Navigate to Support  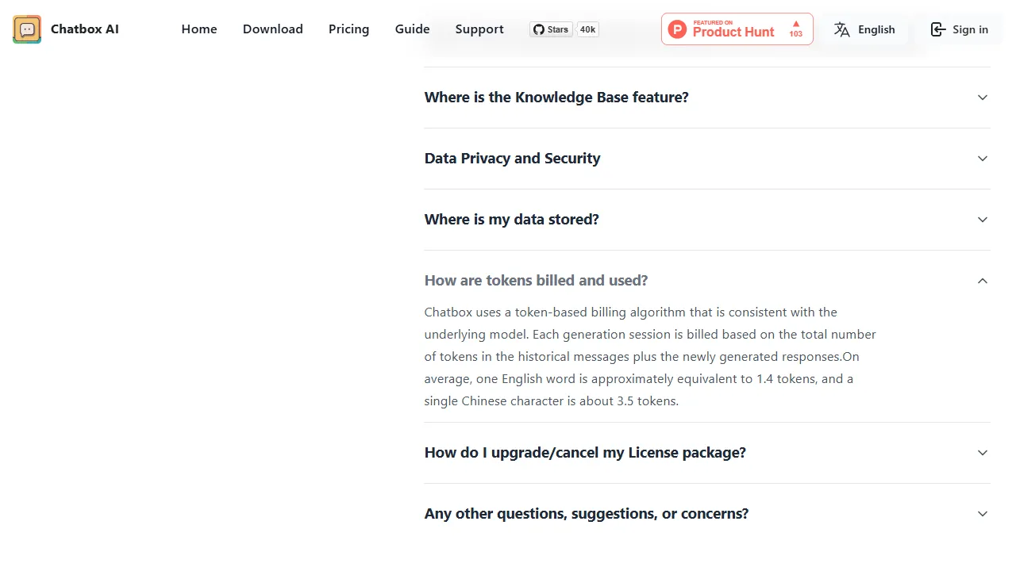click(479, 29)
